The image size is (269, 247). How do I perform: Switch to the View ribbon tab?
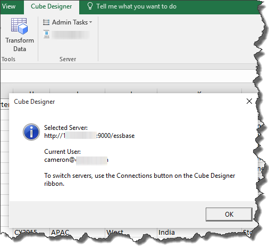9,6
